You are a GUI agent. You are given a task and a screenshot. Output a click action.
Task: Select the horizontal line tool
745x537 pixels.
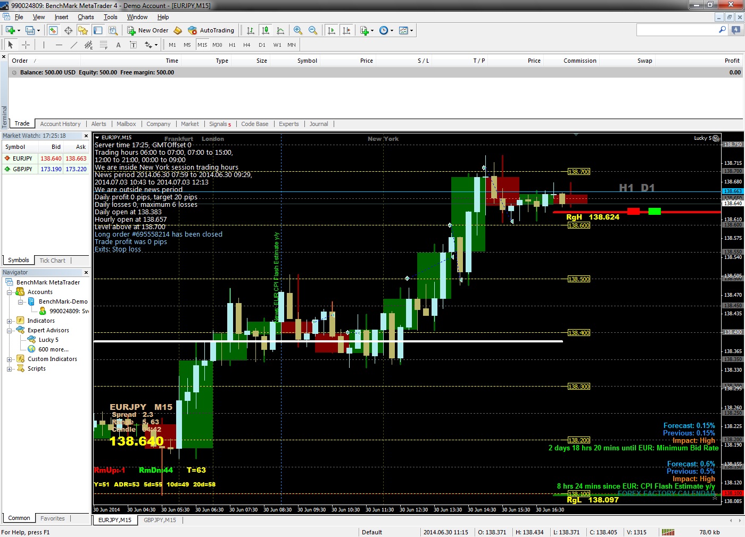pyautogui.click(x=59, y=45)
